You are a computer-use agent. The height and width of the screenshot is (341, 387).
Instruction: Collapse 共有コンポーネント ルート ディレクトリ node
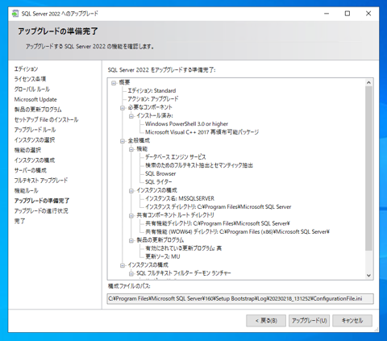(x=131, y=216)
